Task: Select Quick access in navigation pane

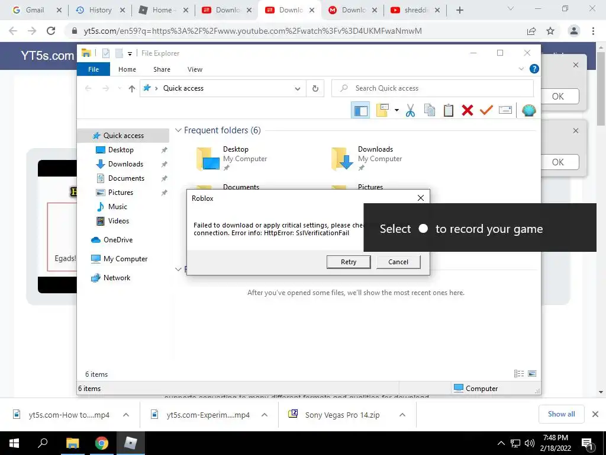Action: [x=123, y=136]
